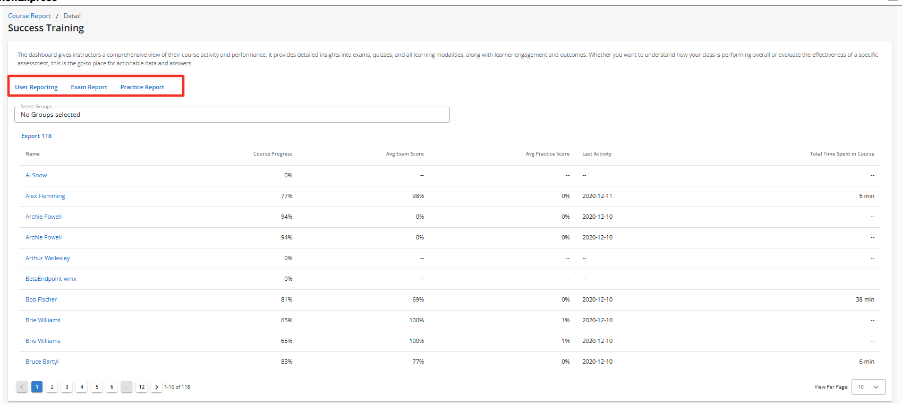Click Bruce Bartyl's name link

coord(42,362)
